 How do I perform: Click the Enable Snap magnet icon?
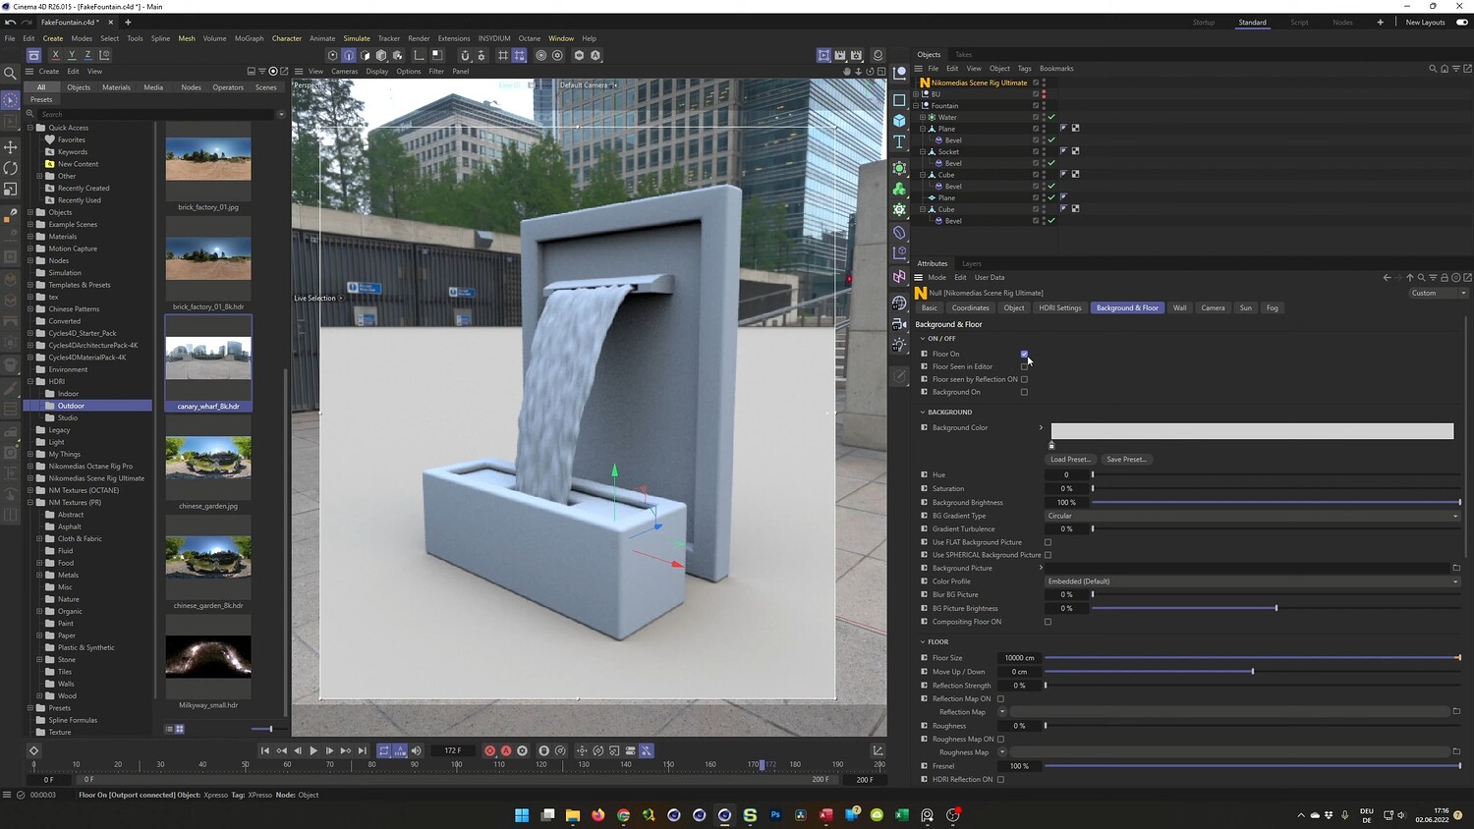click(465, 55)
